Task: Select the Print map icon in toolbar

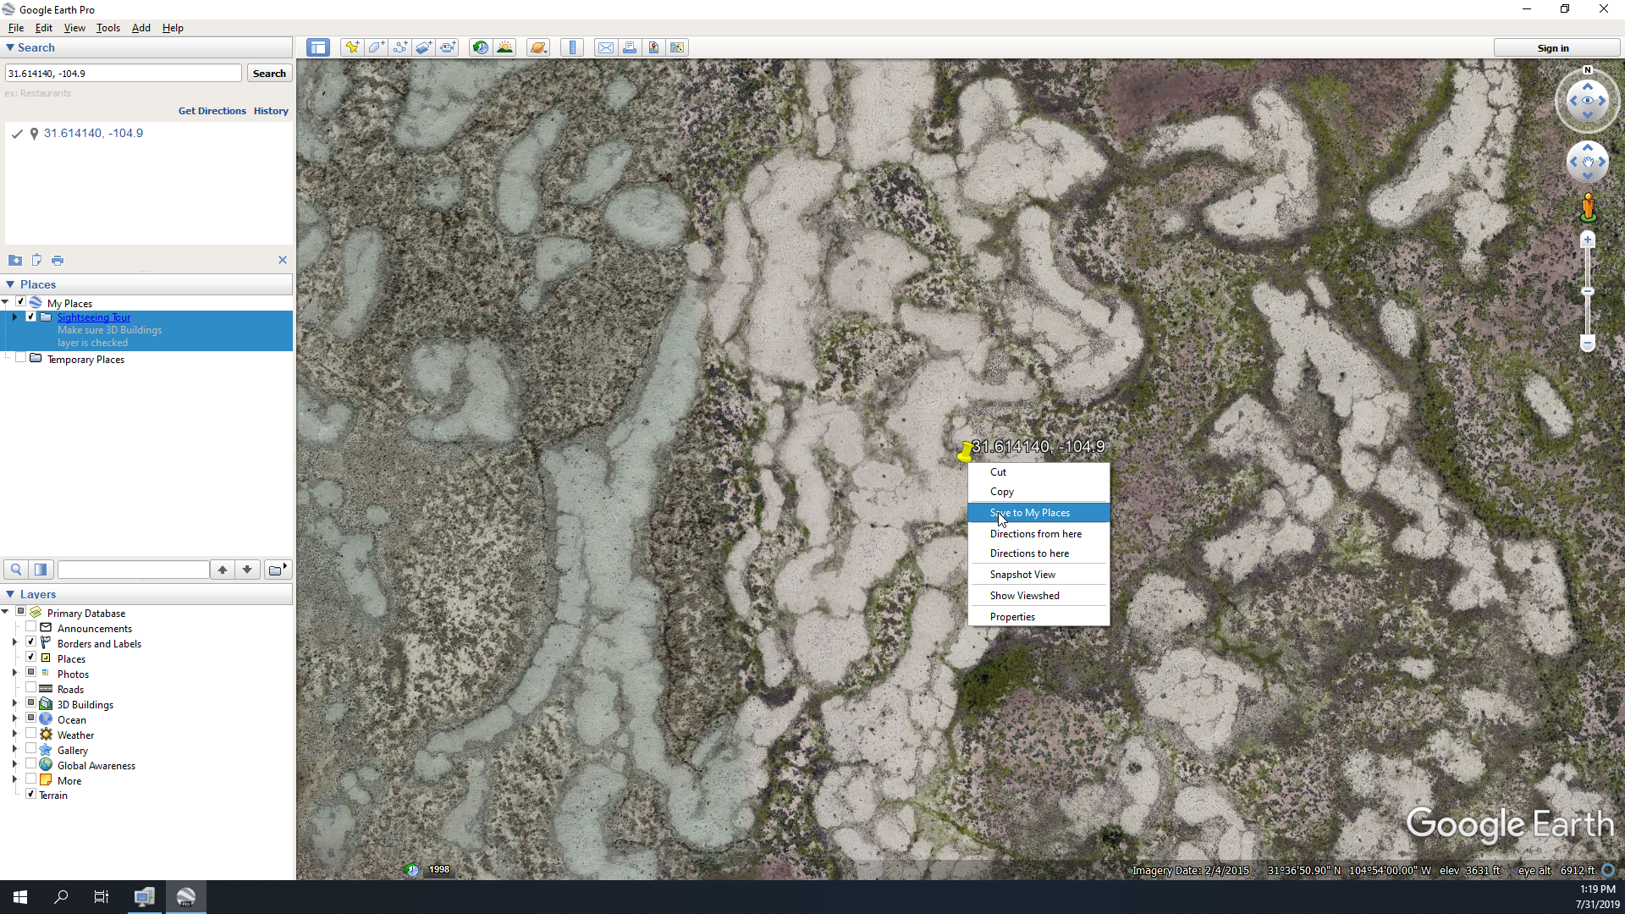Action: point(630,47)
